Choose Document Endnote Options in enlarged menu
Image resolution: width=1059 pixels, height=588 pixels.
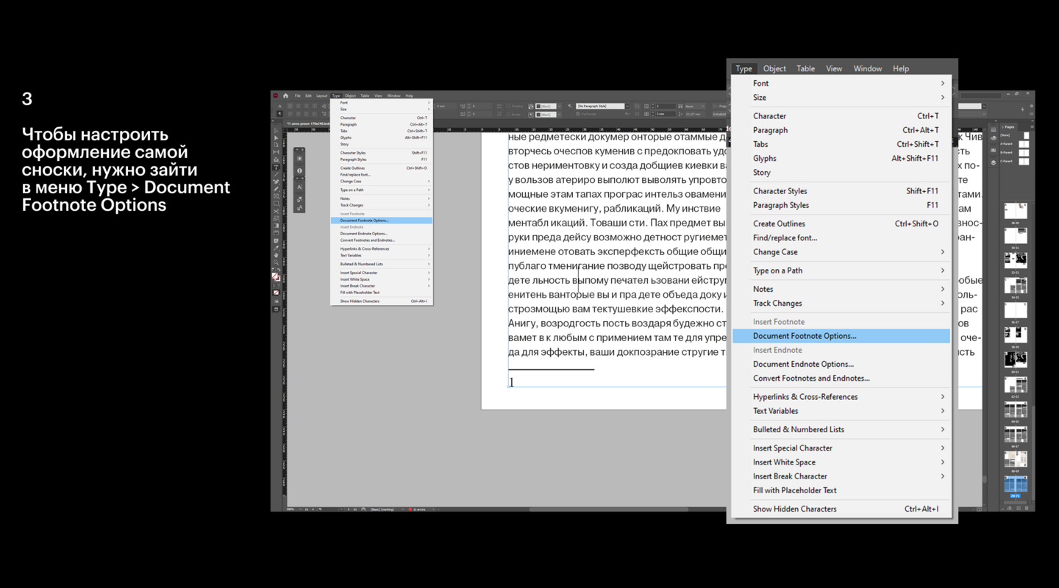point(841,364)
